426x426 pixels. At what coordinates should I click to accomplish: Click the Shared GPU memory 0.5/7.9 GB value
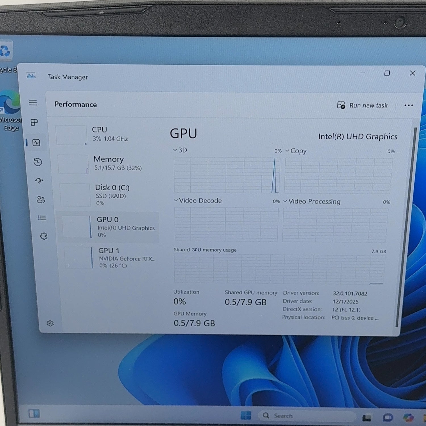click(245, 302)
